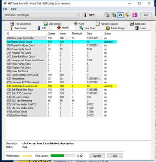Switch to the Disk monitor tab
Viewport: 156px width, 162px height.
[52, 24]
